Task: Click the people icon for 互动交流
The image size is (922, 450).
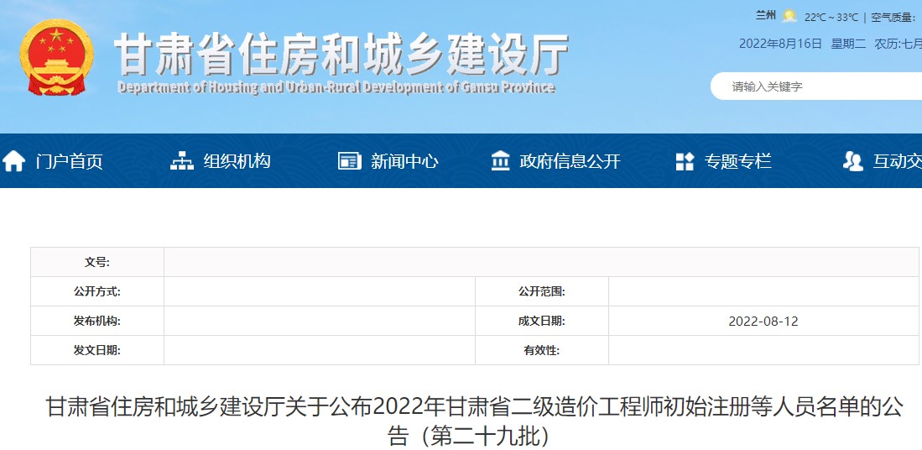Action: point(852,161)
